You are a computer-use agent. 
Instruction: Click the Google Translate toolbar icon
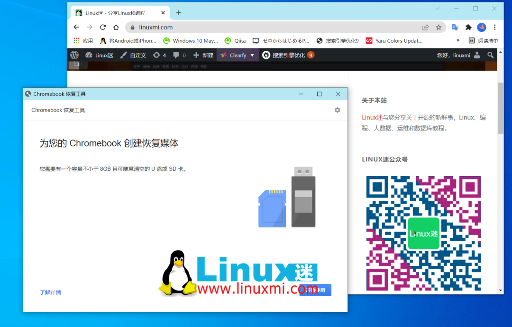point(455,28)
